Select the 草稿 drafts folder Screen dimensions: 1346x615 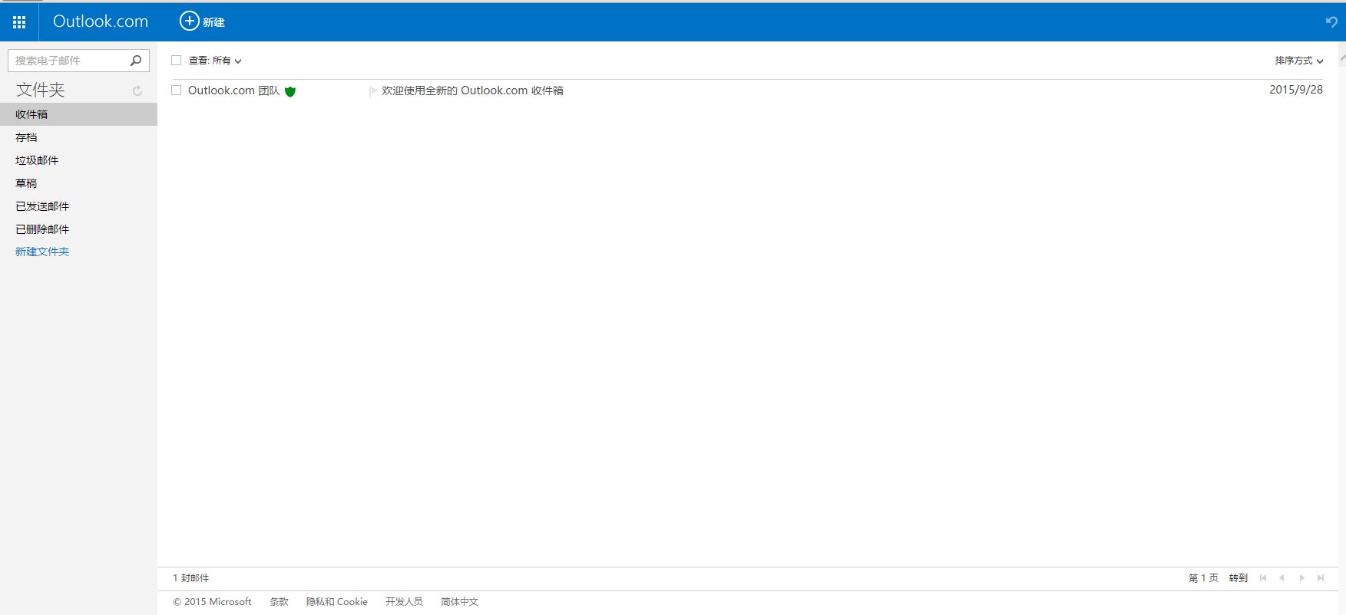26,183
